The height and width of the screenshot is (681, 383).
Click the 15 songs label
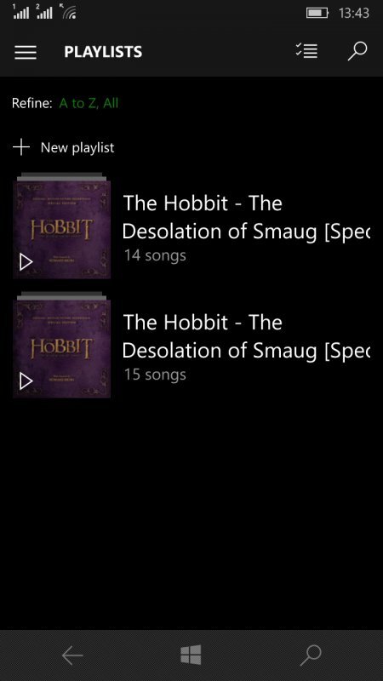pos(155,375)
